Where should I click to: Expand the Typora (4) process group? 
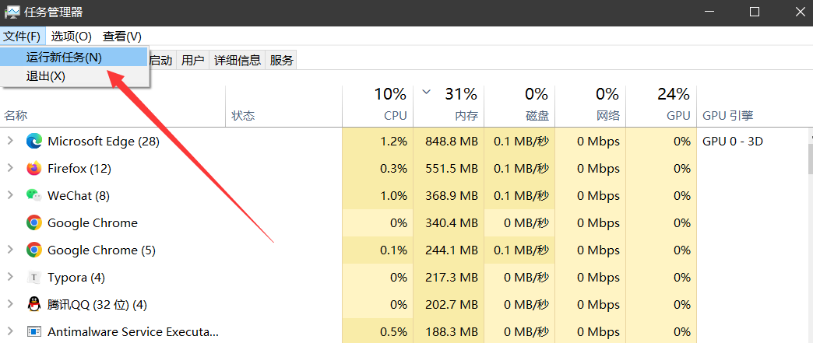(10, 277)
